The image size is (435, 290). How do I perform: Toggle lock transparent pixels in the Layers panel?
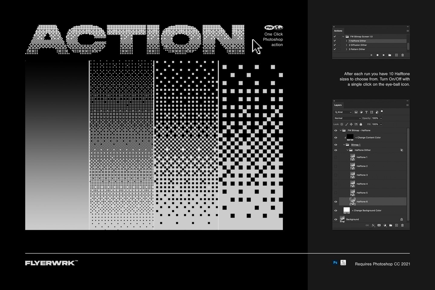click(x=341, y=124)
